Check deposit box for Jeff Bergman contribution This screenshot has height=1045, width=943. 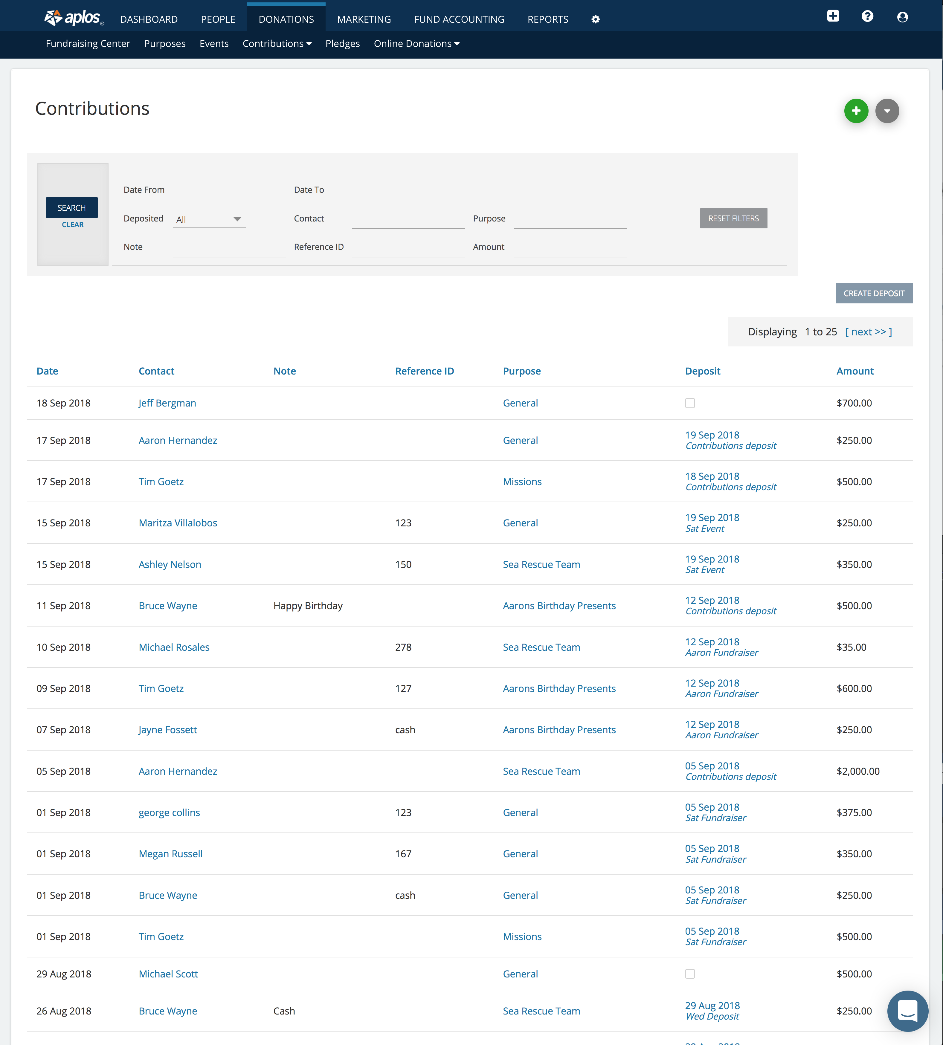690,403
